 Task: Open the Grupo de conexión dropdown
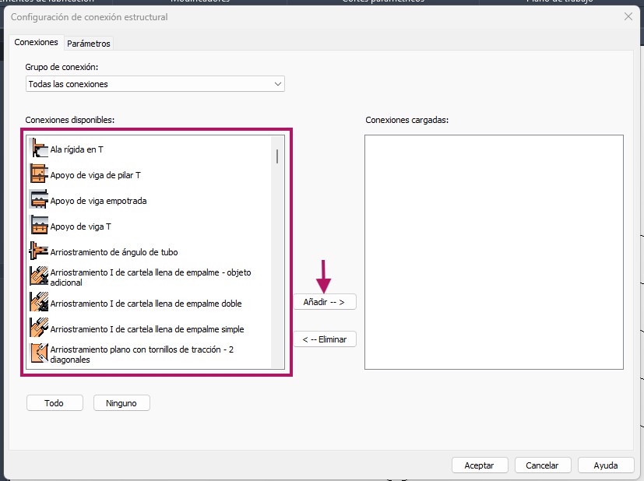pos(155,83)
